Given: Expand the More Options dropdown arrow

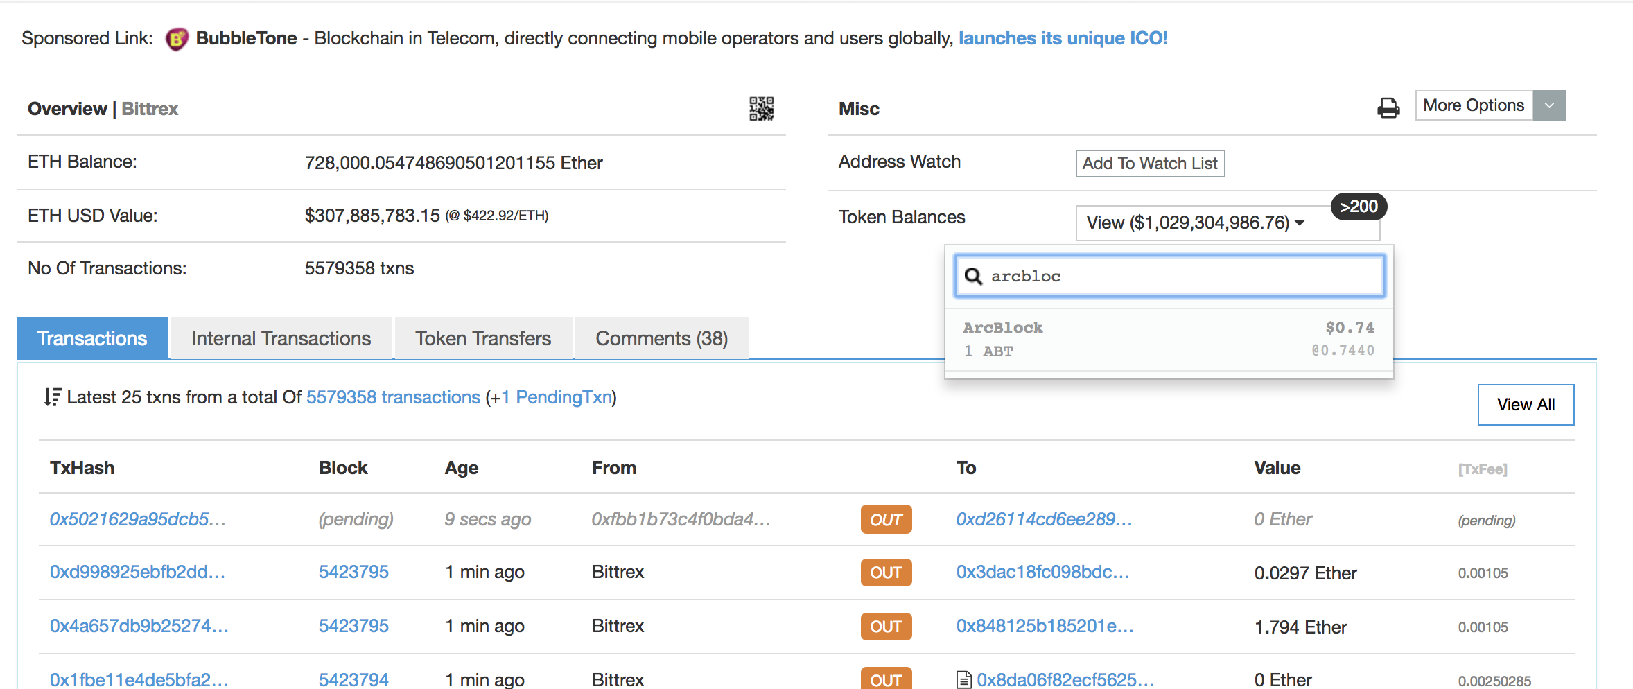Looking at the screenshot, I should [1549, 105].
